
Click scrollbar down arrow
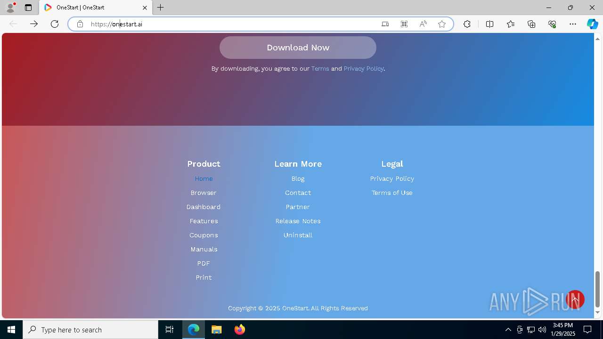598,313
